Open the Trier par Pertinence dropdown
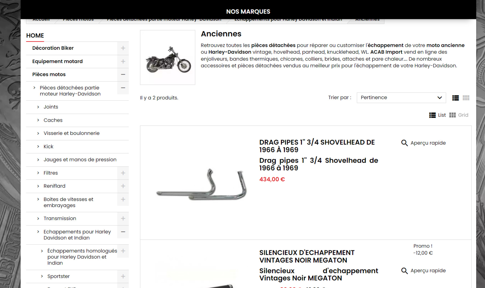 pyautogui.click(x=401, y=98)
